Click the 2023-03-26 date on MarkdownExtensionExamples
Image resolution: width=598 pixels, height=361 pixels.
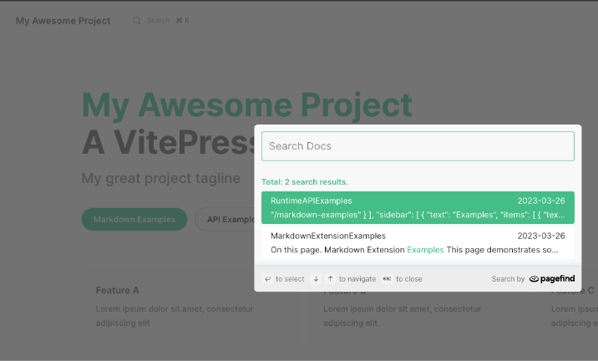coord(541,236)
